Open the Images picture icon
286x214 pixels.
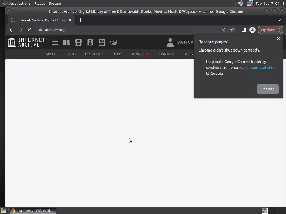[114, 42]
